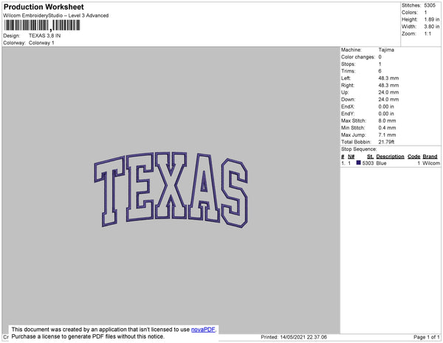Select width value '3.80 in'
Image resolution: width=443 pixels, height=343 pixels.
pos(432,27)
